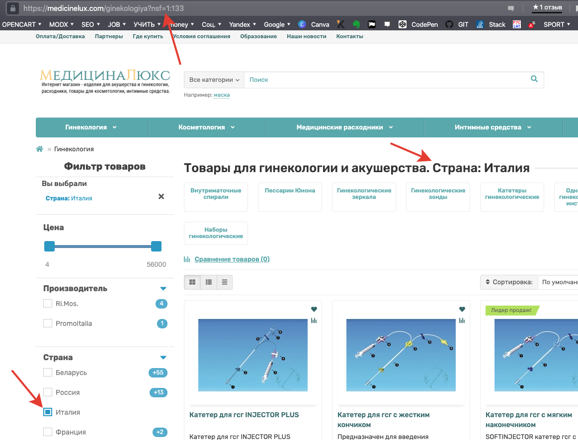Open the Образование page
The image size is (578, 440).
click(258, 36)
